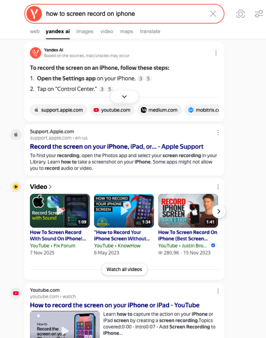266x338 pixels.
Task: Open How to record the screen YouTube link
Action: (x=114, y=305)
